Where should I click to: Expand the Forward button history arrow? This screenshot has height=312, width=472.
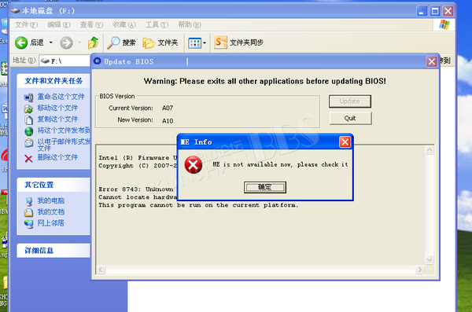coord(79,42)
